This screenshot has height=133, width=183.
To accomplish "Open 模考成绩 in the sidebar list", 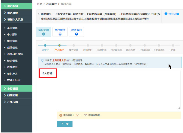I will tap(12, 67).
